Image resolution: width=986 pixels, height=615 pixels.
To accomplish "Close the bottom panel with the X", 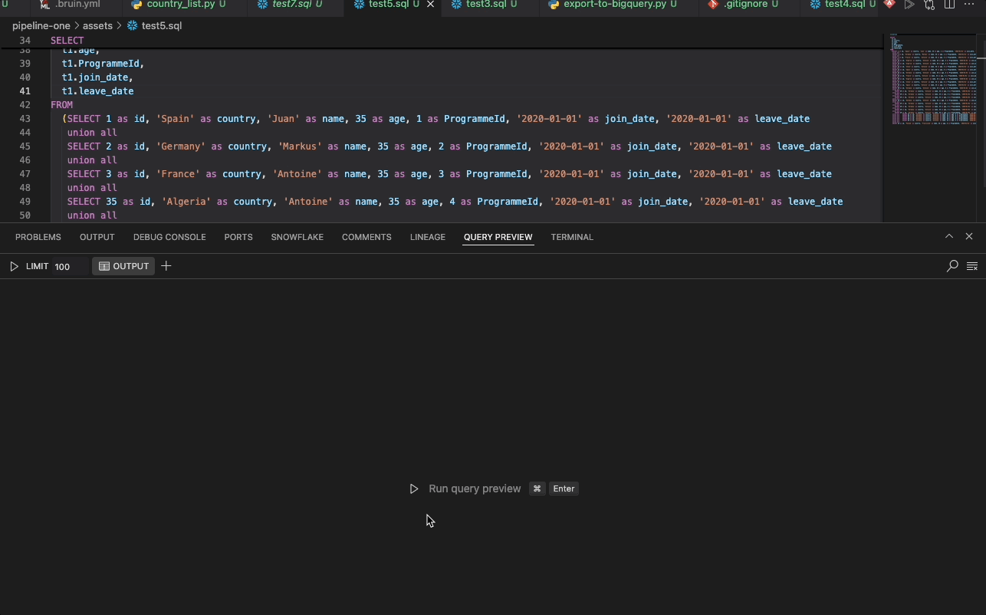I will (969, 236).
